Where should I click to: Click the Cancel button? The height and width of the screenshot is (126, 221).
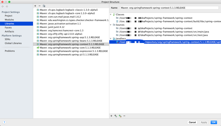pyautogui.click(x=192, y=122)
